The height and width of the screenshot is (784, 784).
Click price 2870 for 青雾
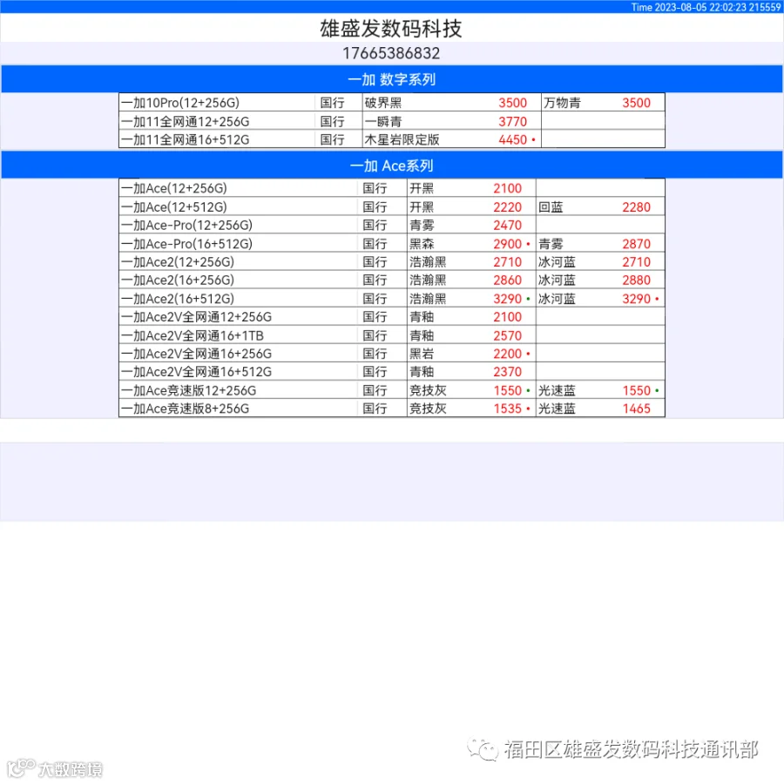(637, 244)
